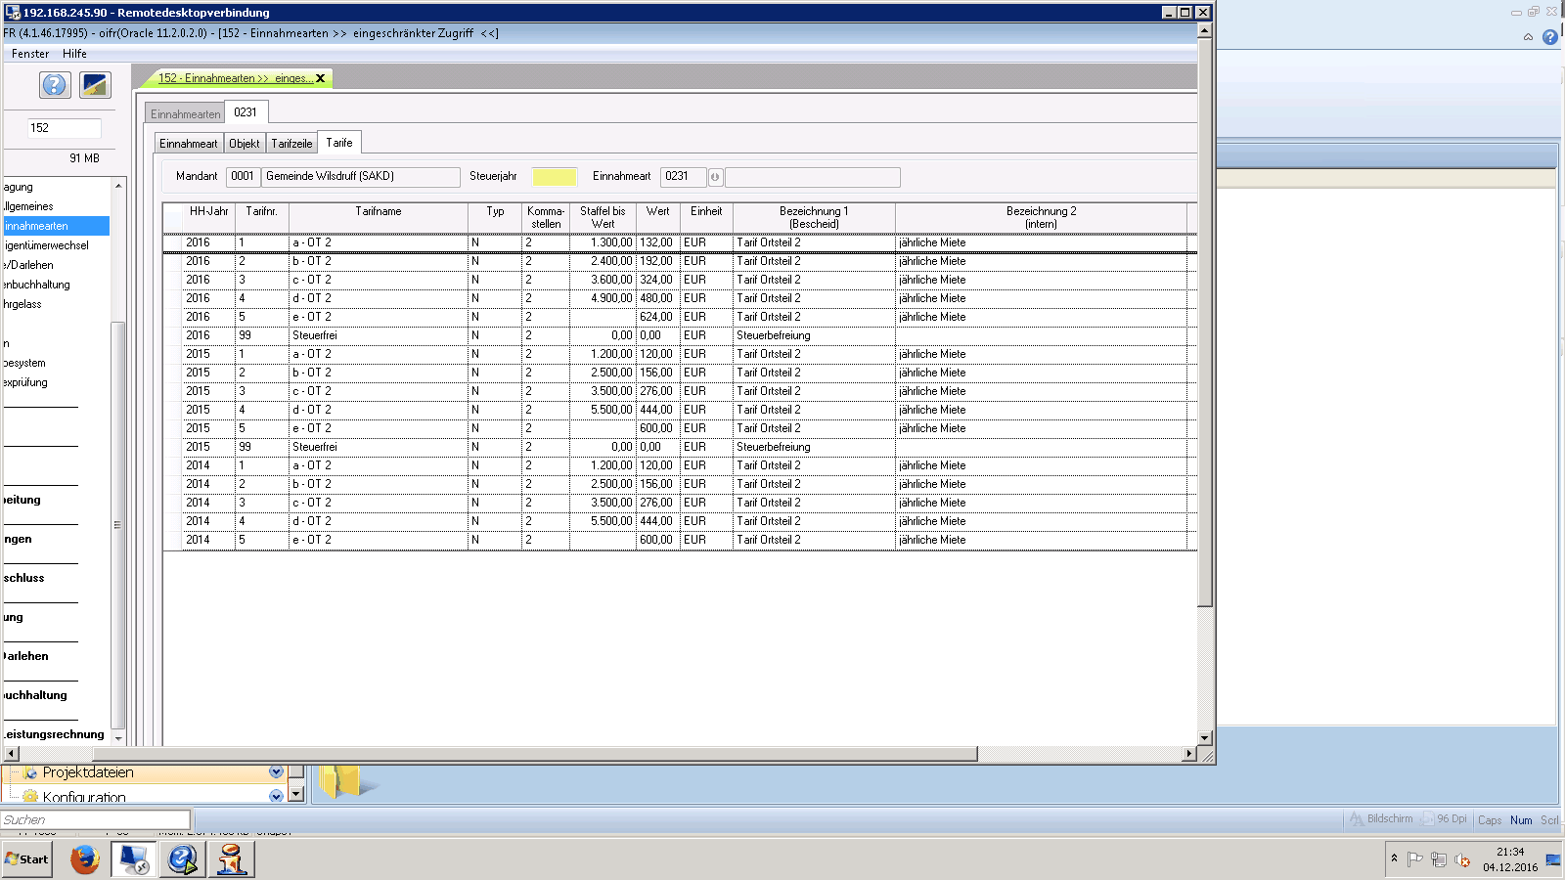Click the info button beside Einnahmeart 0231
The width and height of the screenshot is (1565, 880).
click(x=715, y=177)
